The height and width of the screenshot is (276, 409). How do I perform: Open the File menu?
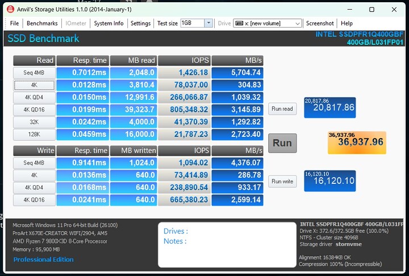[x=14, y=23]
